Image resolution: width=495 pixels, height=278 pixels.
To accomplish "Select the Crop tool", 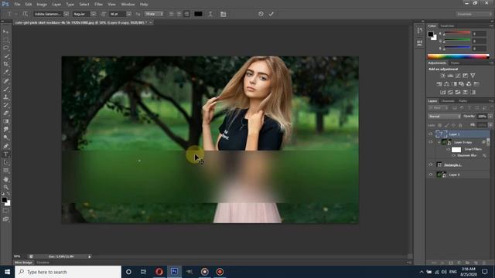I will (5, 64).
